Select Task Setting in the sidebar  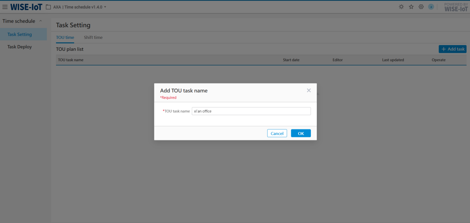[19, 34]
